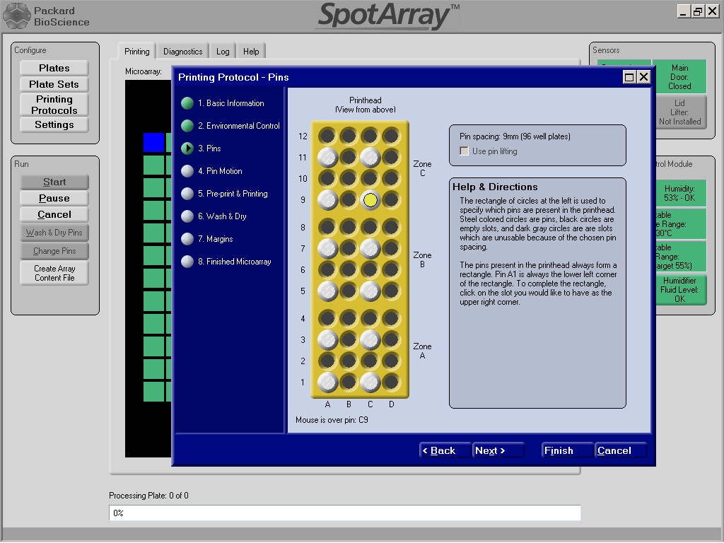Select slot B10 on the printhead
This screenshot has height=543, width=724.
(x=349, y=179)
